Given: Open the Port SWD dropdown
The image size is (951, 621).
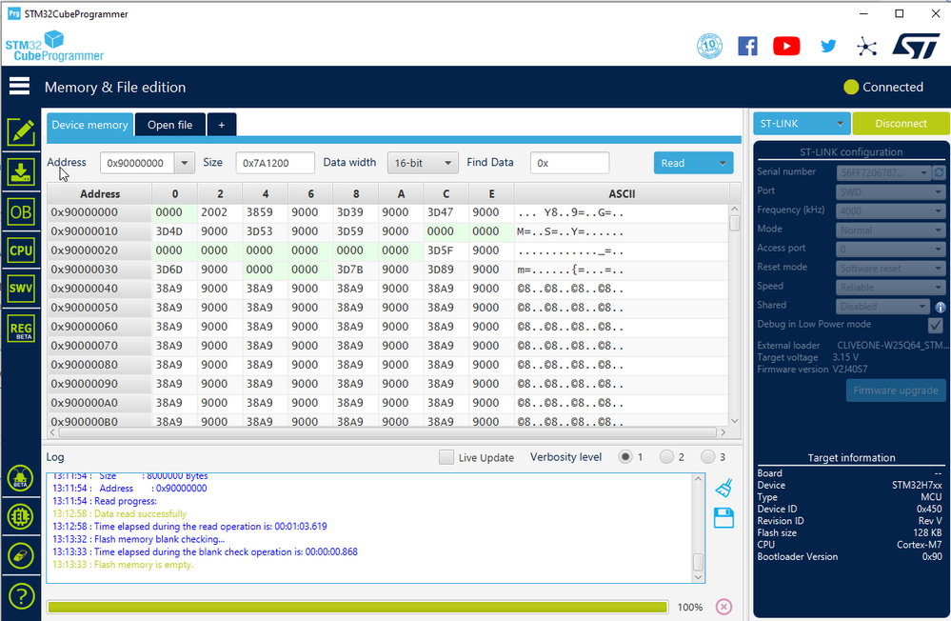Looking at the screenshot, I should click(890, 191).
